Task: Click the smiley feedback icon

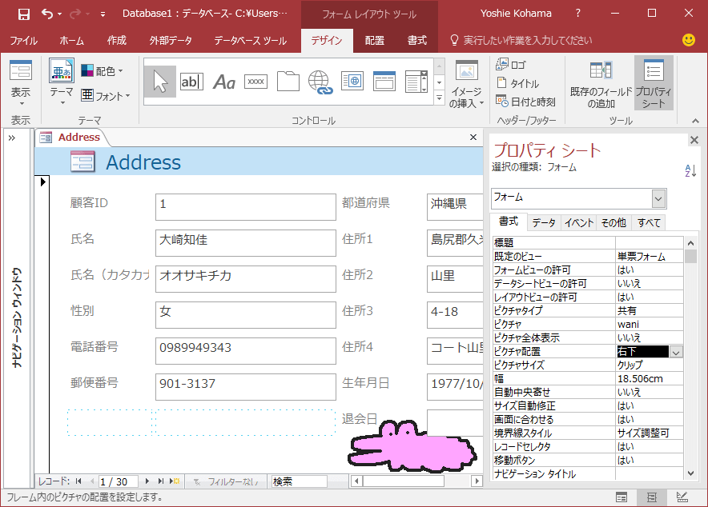Action: pyautogui.click(x=689, y=40)
